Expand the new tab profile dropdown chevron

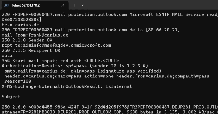click(83, 5)
